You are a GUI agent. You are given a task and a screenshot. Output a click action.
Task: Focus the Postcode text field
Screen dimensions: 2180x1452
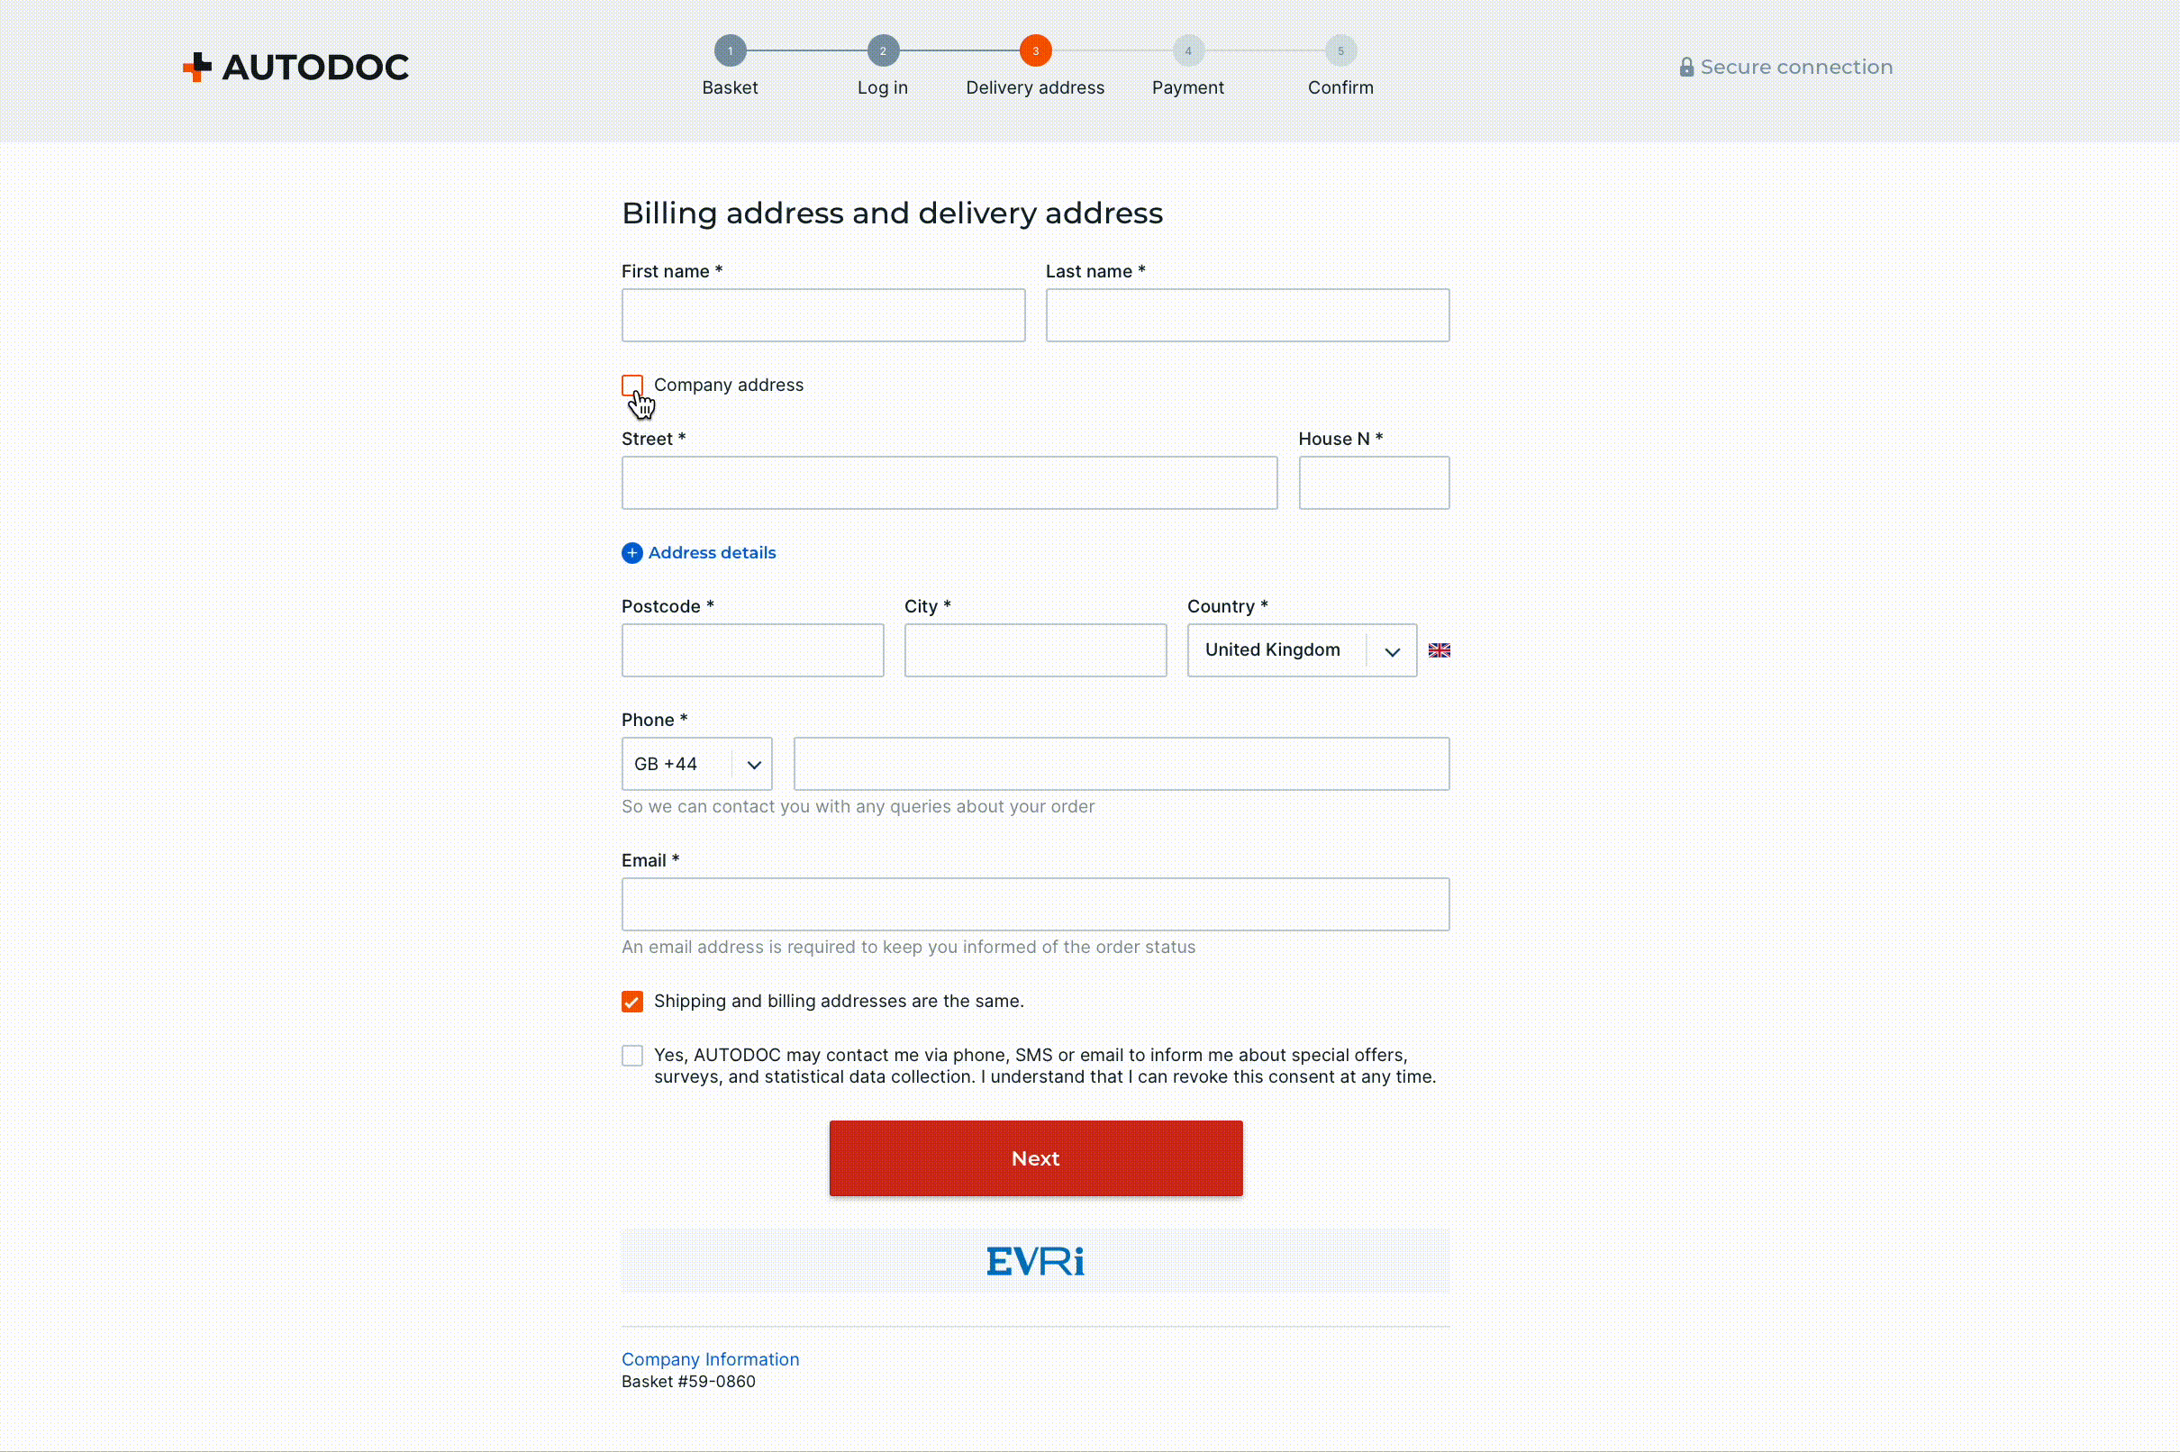pos(752,650)
